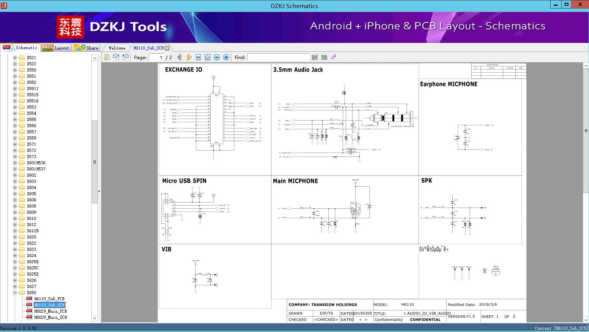The image size is (589, 332).
Task: Click the H8029_Main_SCH PDF icon
Action: [29, 317]
